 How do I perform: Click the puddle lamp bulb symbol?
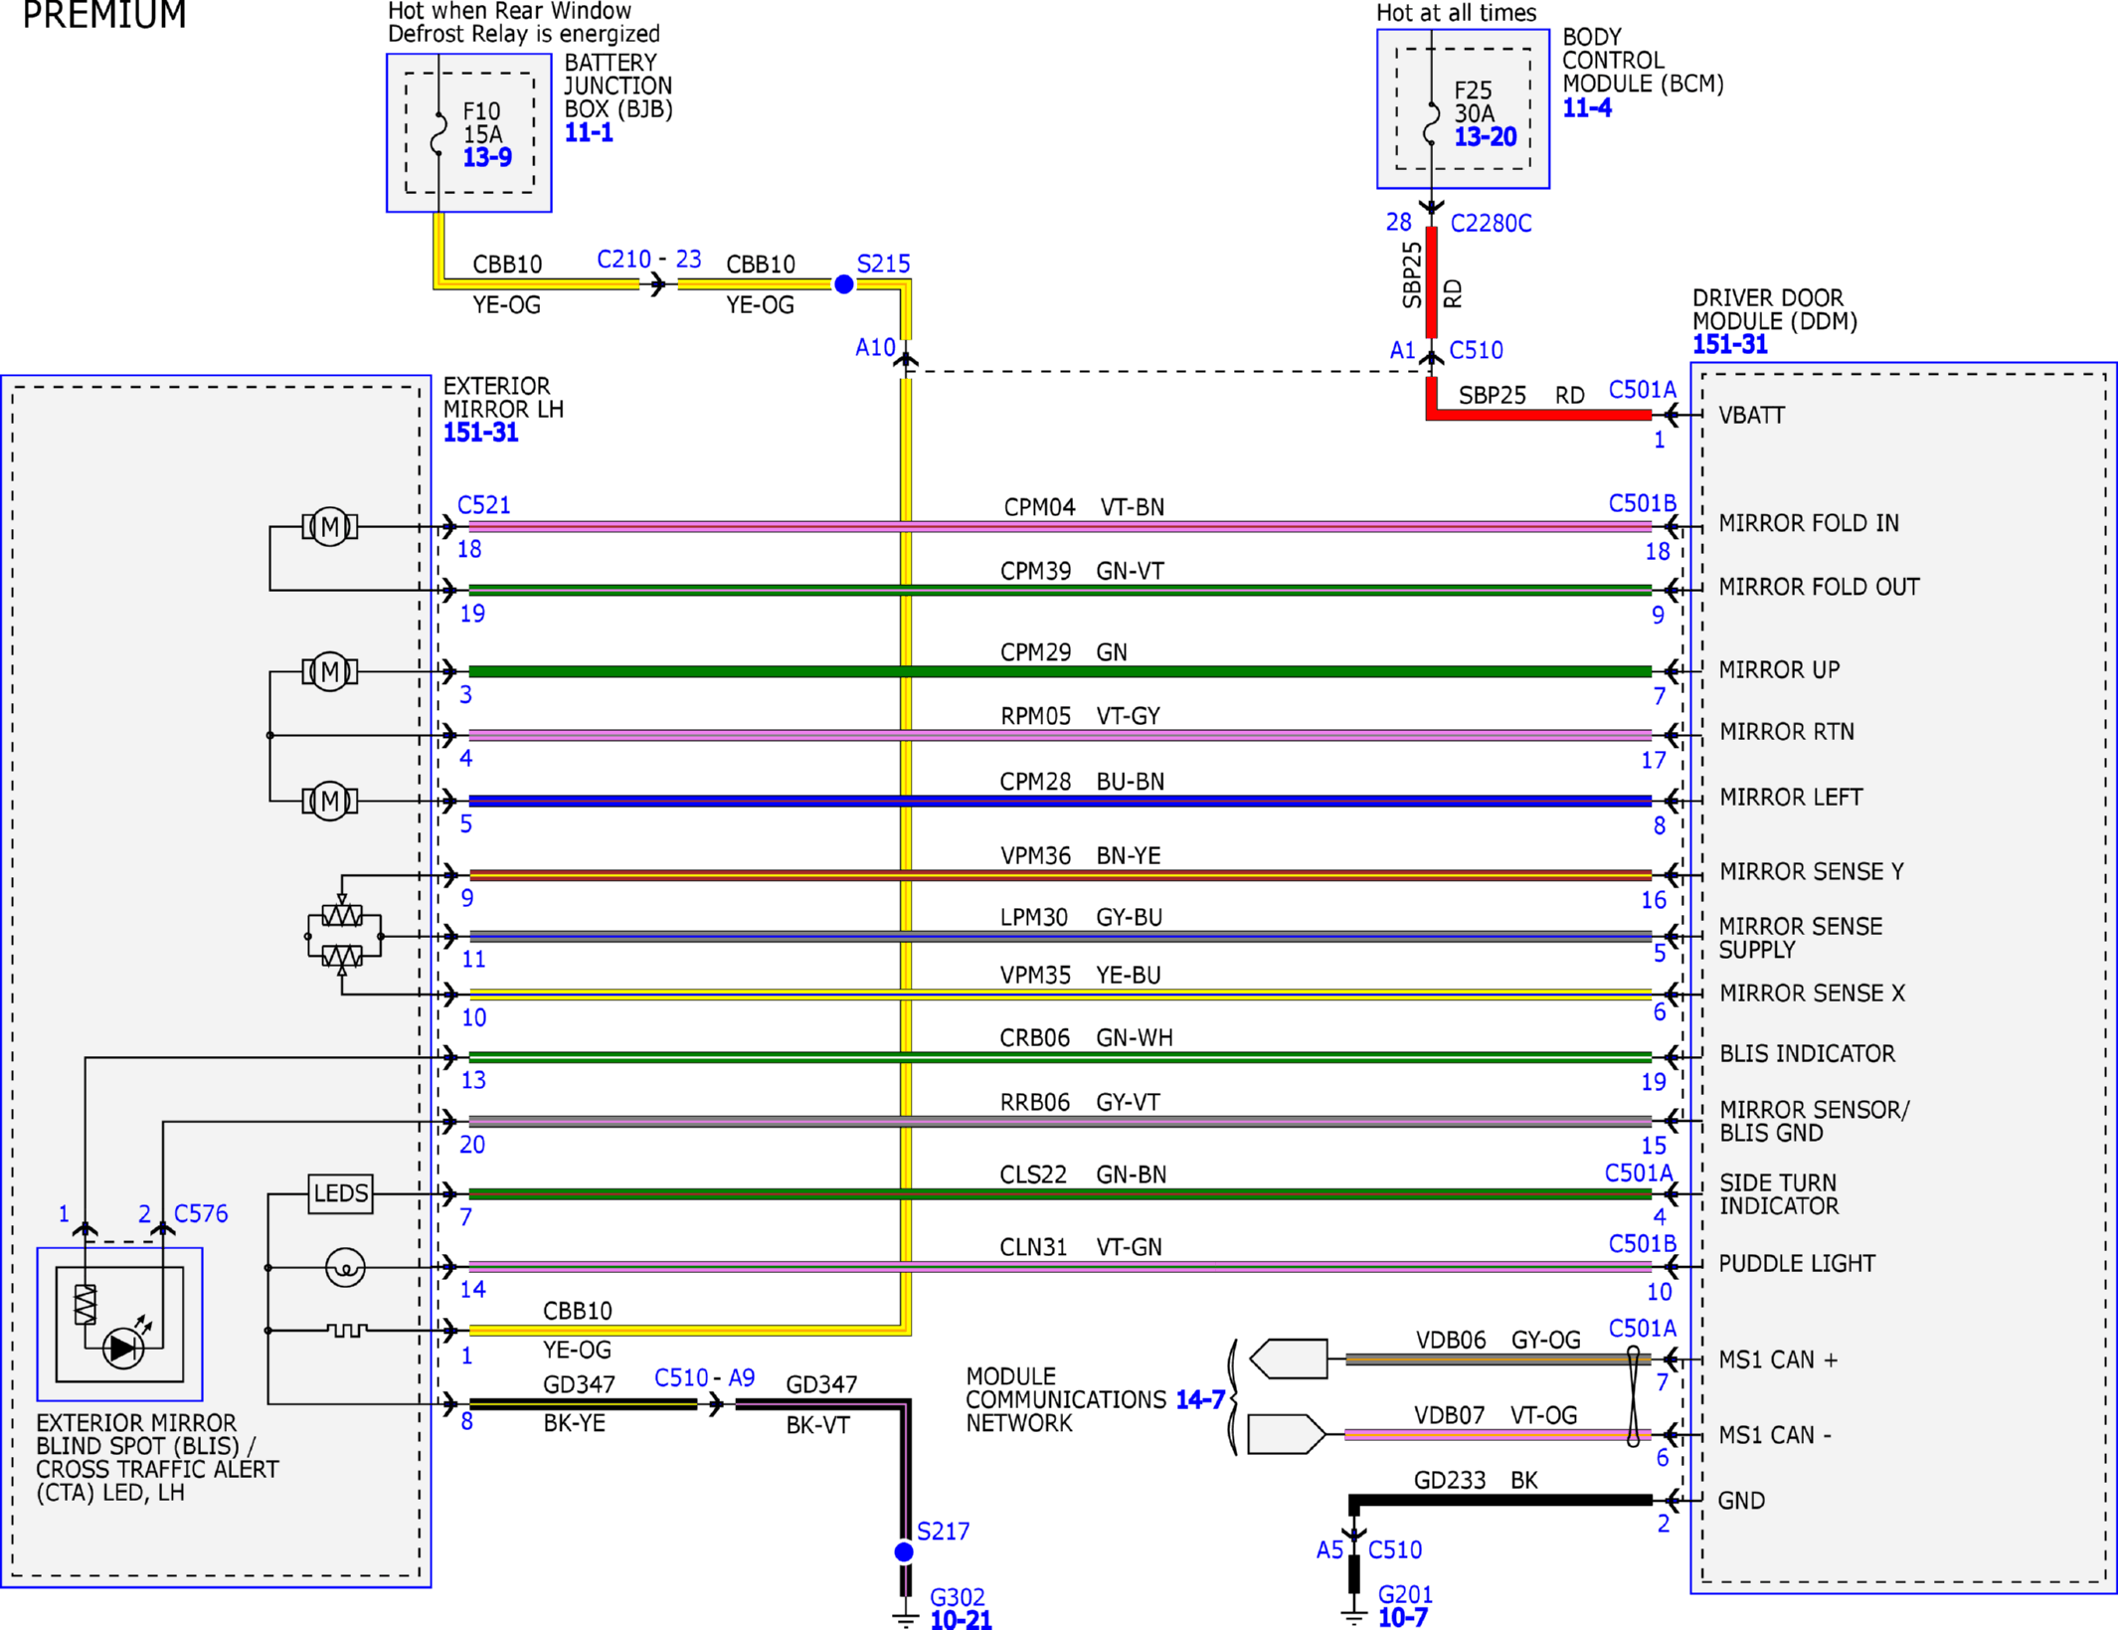[345, 1268]
